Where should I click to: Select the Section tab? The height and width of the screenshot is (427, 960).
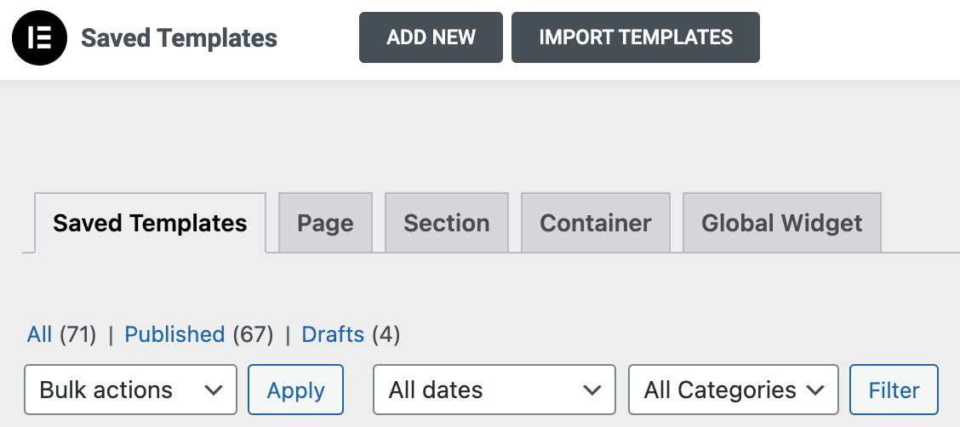[x=446, y=223]
